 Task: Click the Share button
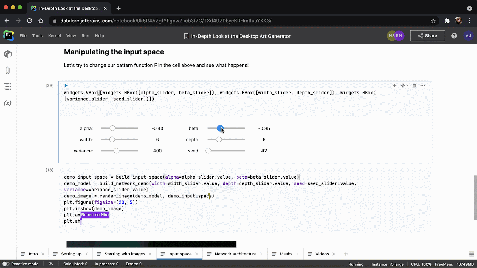pyautogui.click(x=427, y=36)
